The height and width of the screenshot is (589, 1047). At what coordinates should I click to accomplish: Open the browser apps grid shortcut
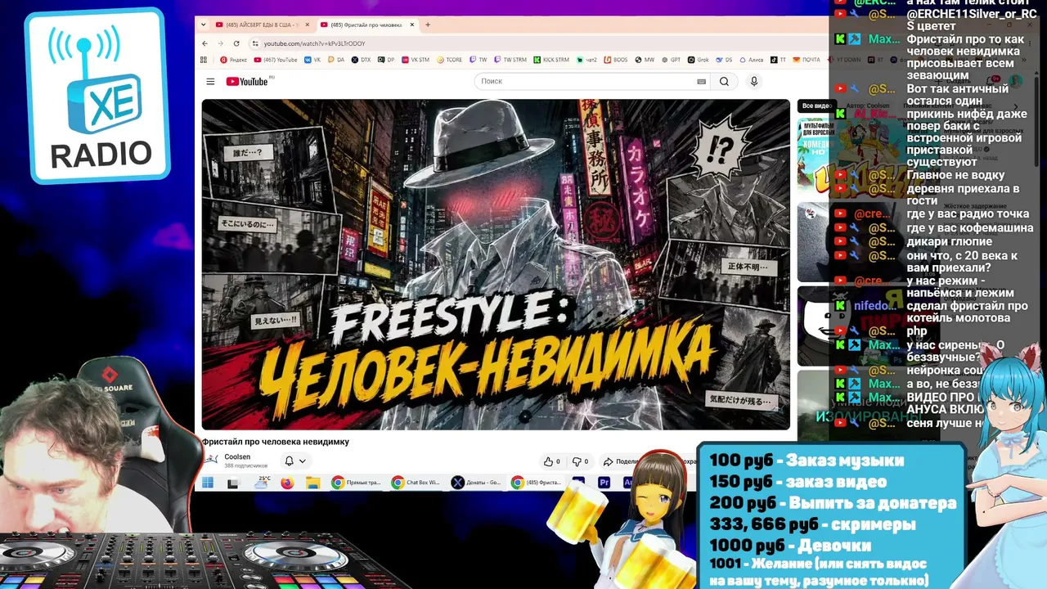click(204, 60)
